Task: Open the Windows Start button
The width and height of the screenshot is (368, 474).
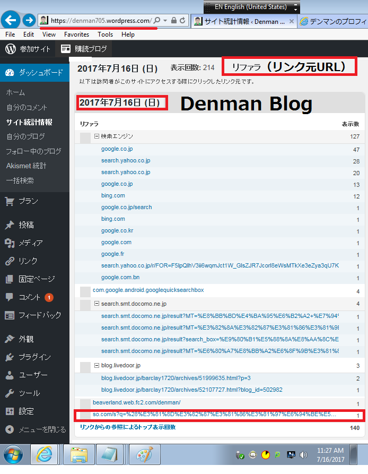Action: [13, 454]
